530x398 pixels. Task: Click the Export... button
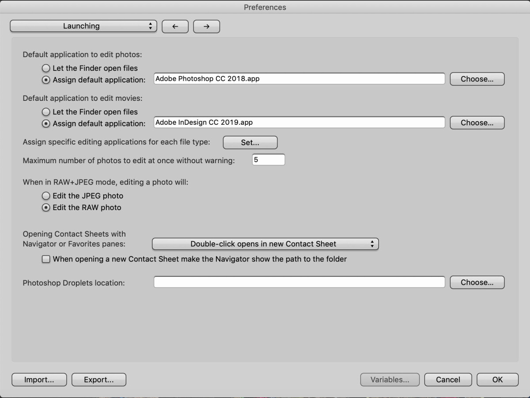click(x=99, y=379)
